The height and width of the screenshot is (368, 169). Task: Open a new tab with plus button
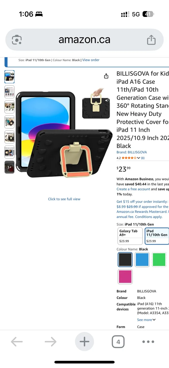84,341
